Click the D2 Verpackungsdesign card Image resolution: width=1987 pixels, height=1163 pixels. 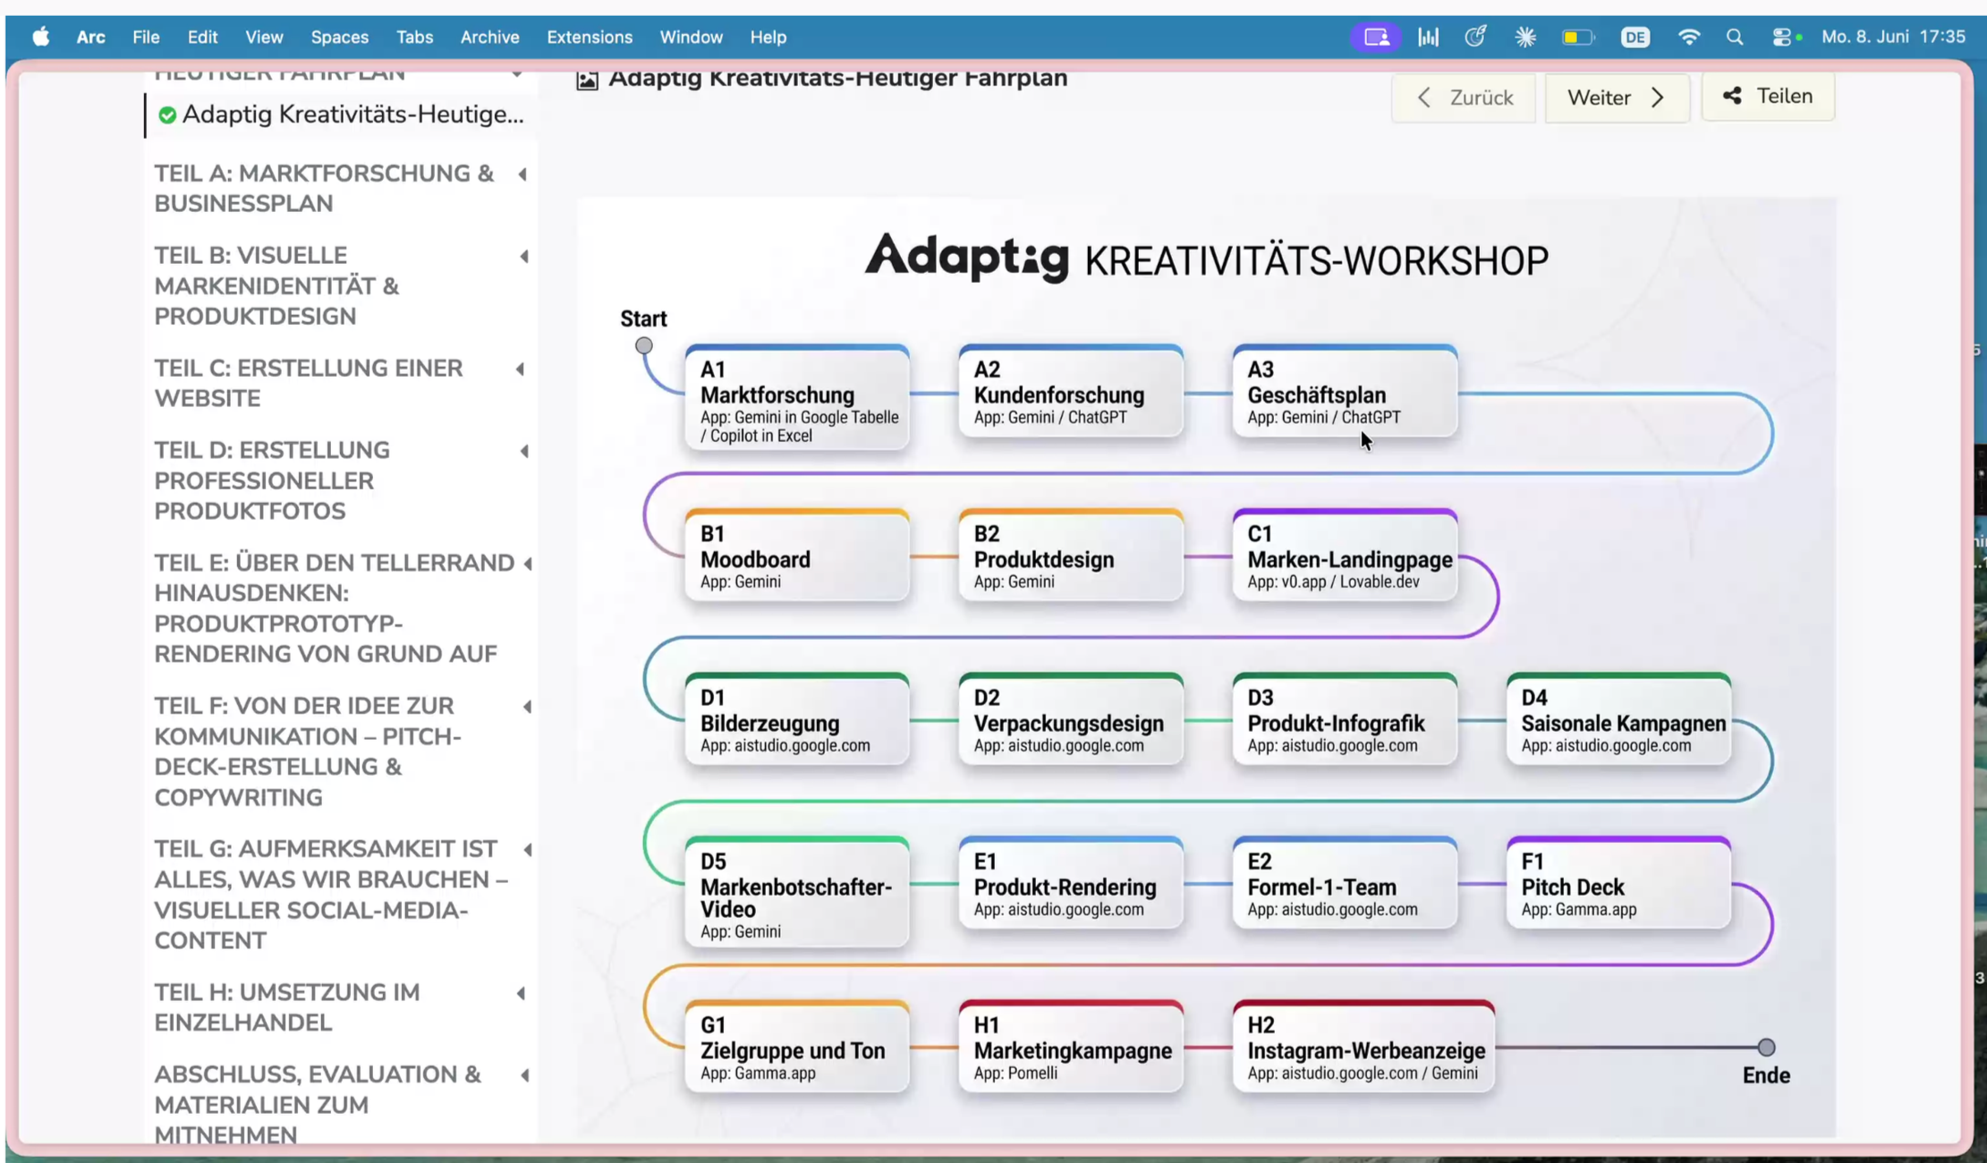pyautogui.click(x=1071, y=719)
